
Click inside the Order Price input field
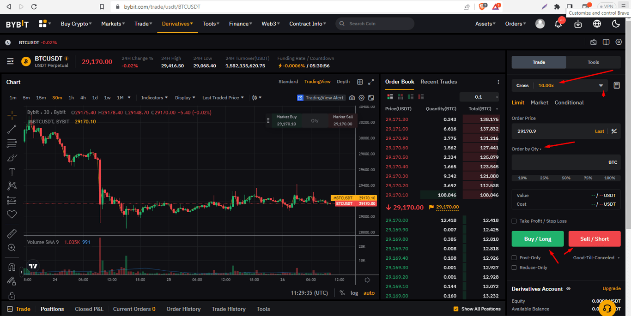click(554, 131)
